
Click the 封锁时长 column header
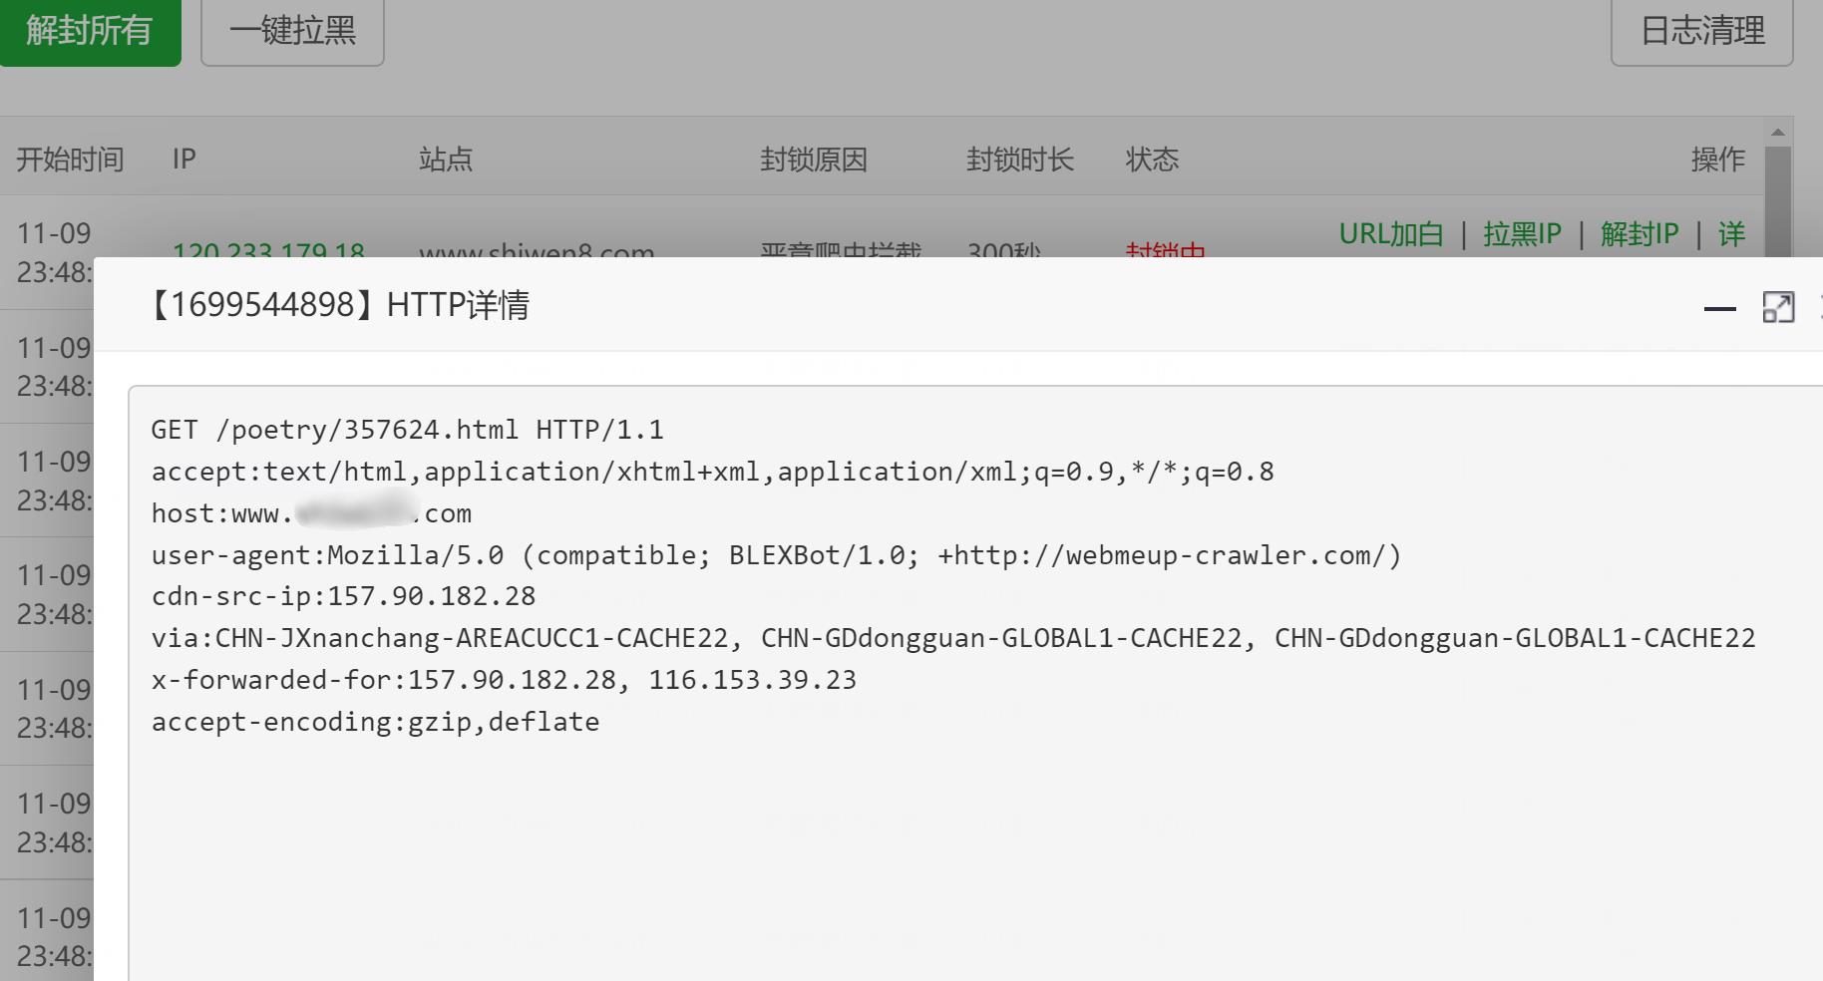[1019, 160]
